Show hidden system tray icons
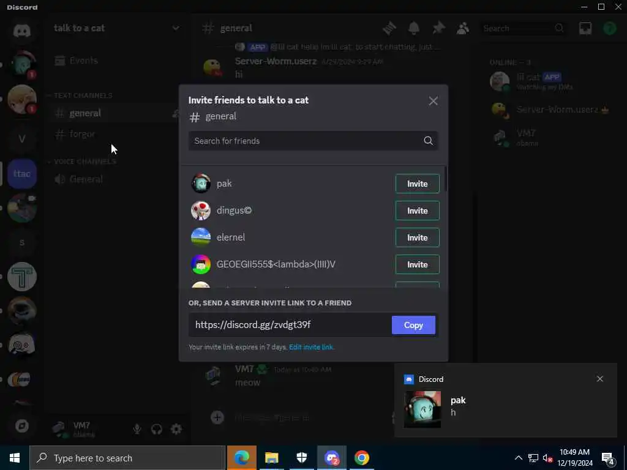This screenshot has height=470, width=627. tap(518, 458)
